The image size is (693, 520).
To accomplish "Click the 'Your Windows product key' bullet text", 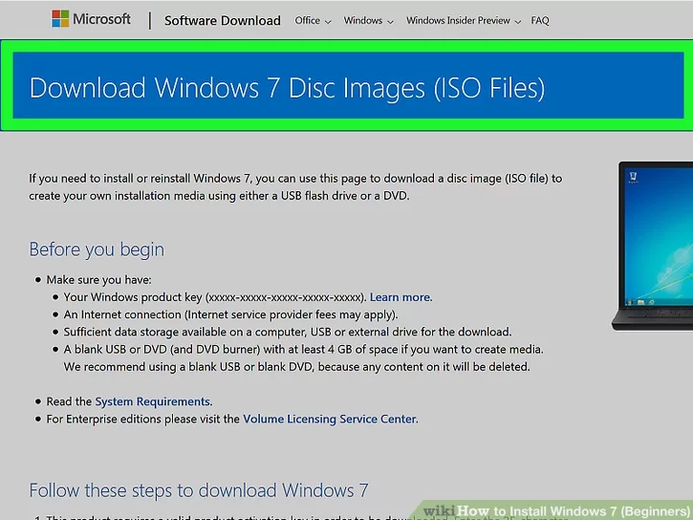I will pos(215,297).
